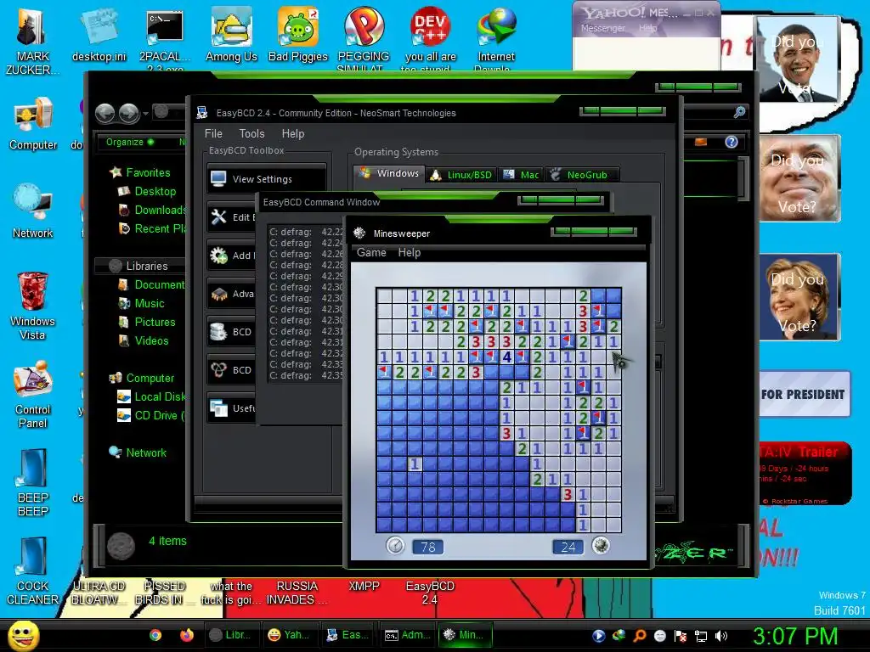
Task: Switch to the Linux/BSD tab in EasyBCD
Action: coord(461,175)
